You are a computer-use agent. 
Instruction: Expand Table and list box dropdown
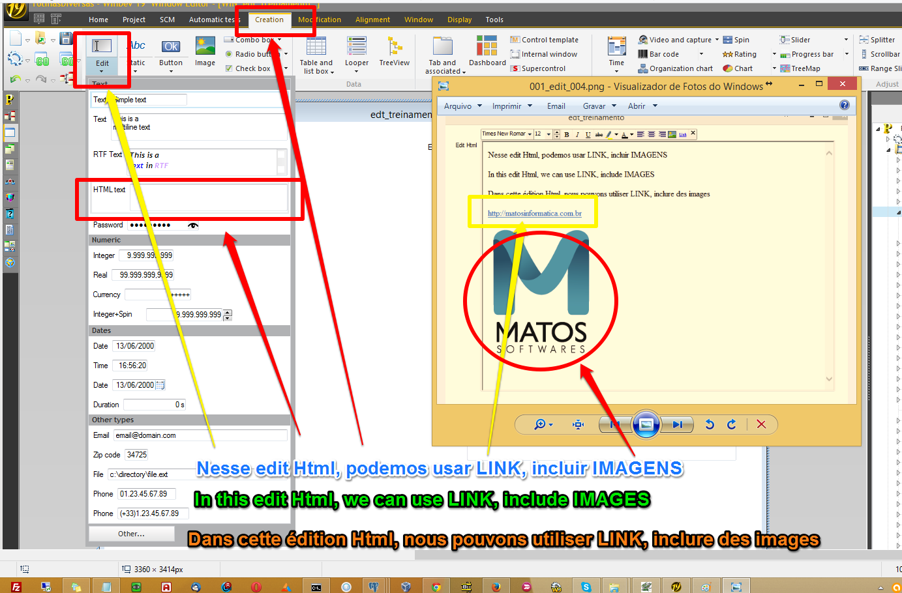coord(332,72)
